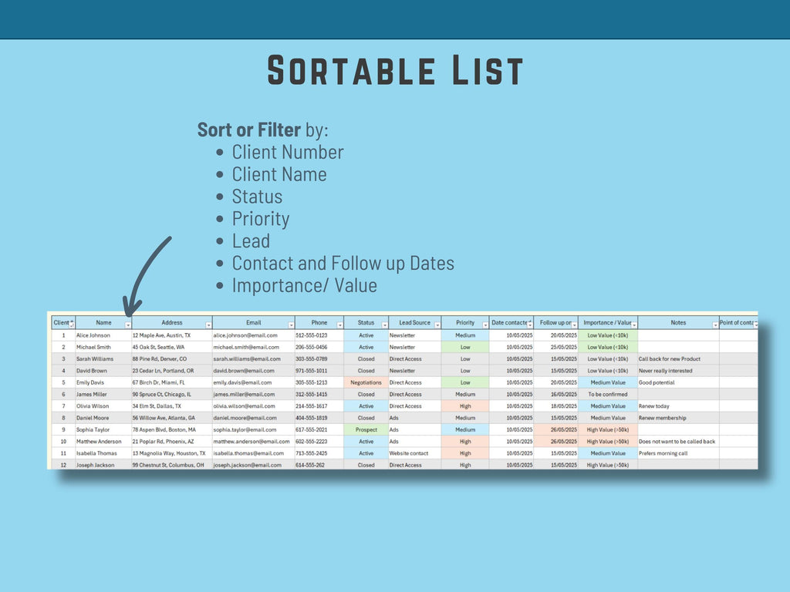
Task: Click the Phone column filter arrow
Action: pos(340,325)
